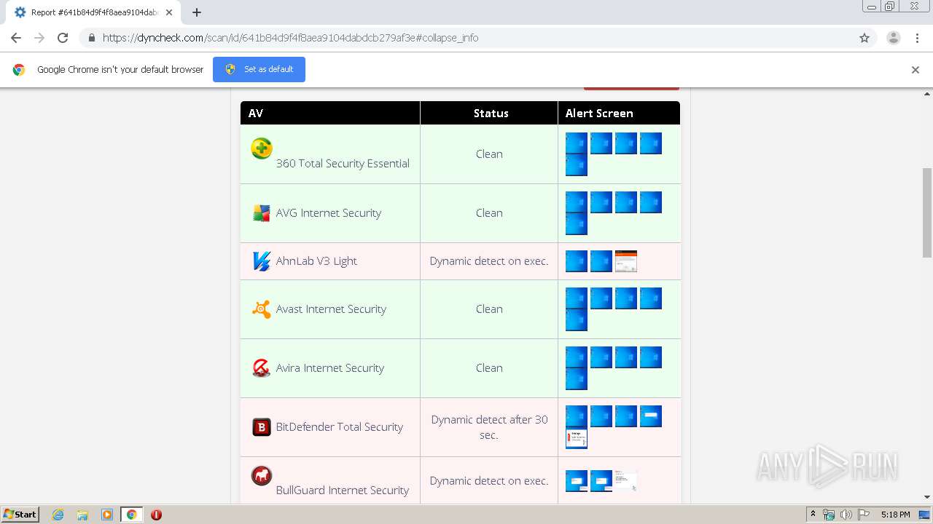View the site security lock information
This screenshot has width=933, height=524.
coord(91,38)
